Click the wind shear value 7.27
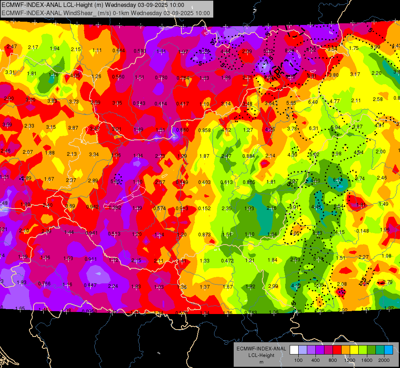 (293, 181)
